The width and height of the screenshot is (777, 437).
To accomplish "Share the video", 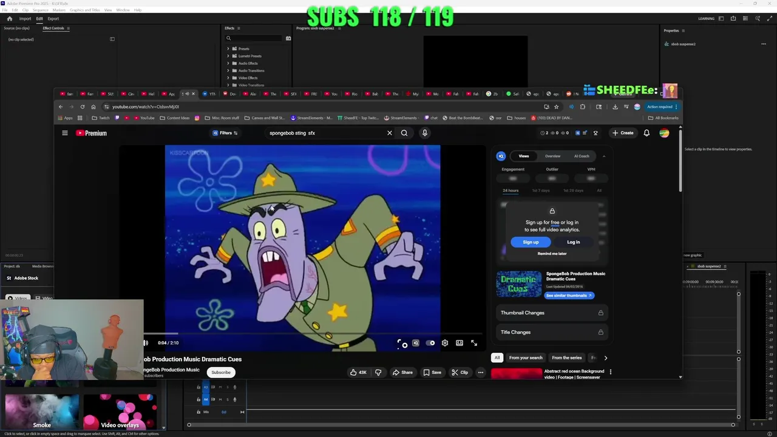I will point(402,372).
